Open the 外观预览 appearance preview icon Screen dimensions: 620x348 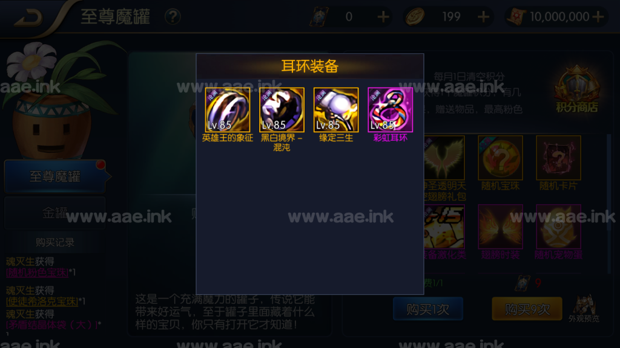pyautogui.click(x=584, y=308)
